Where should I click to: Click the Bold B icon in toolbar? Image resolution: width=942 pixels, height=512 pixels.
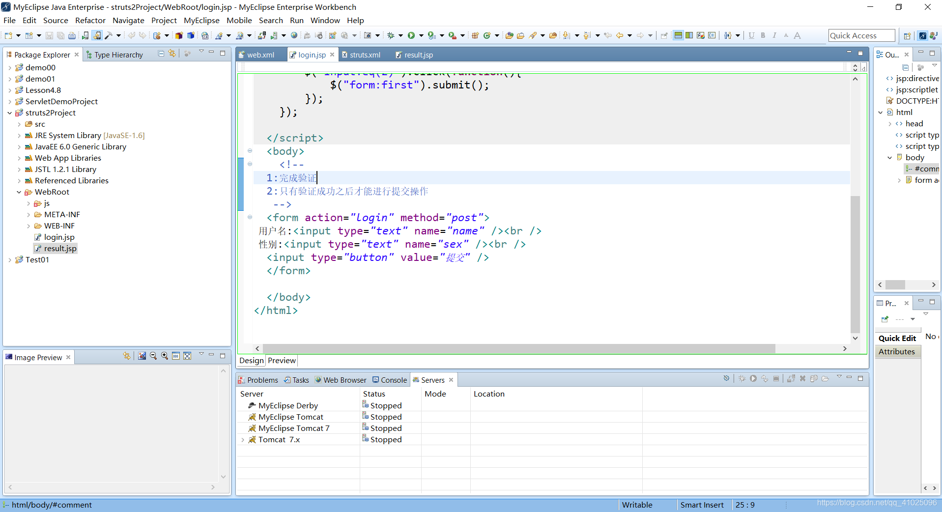point(763,35)
